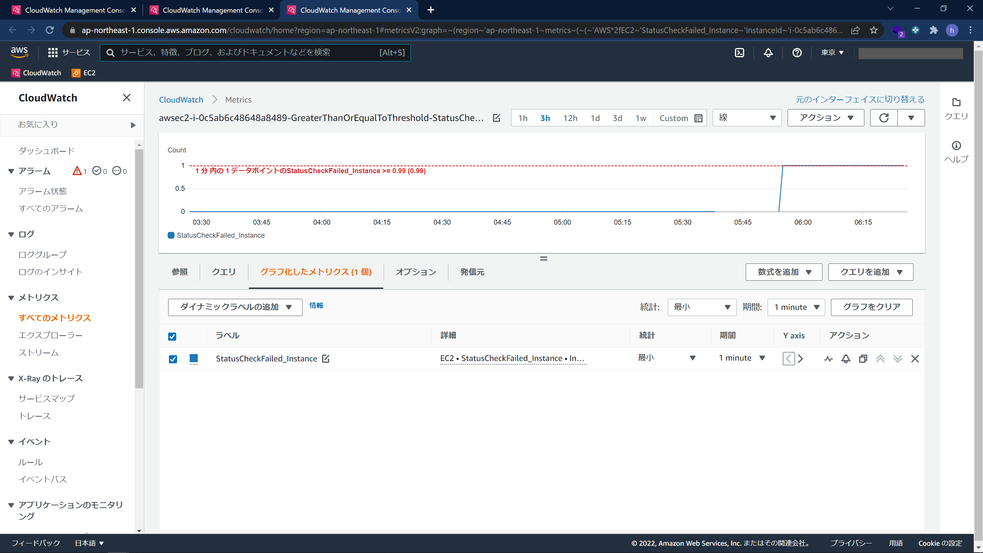983x553 pixels.
Task: Open the 東京 region selector
Action: point(832,53)
